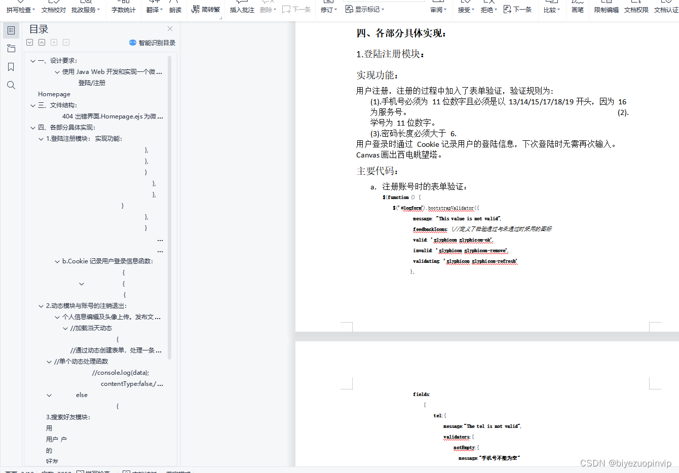Open the bookmarks panel in the sidebar
The height and width of the screenshot is (473, 679).
[x=11, y=66]
